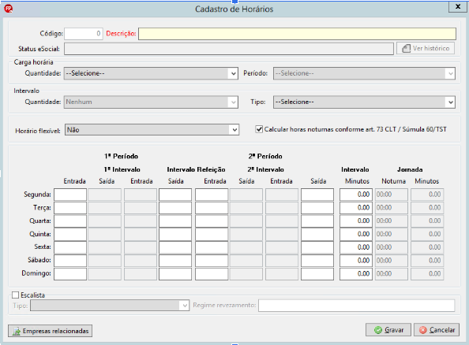
Task: Toggle the Calcular horas noturnas checkbox
Action: pos(259,129)
